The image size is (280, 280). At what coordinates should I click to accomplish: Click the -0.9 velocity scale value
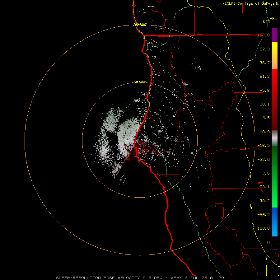click(x=265, y=132)
